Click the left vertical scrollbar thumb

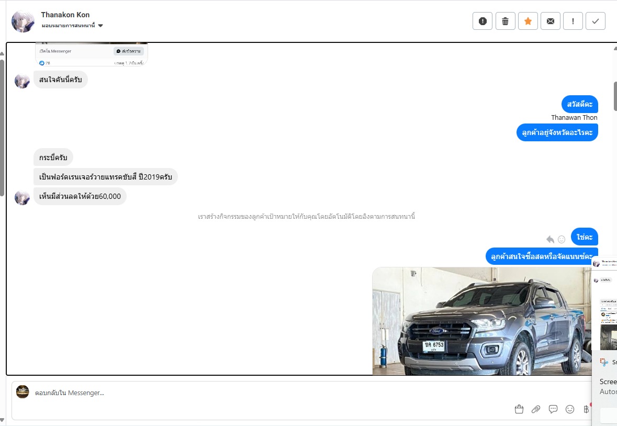[2, 128]
